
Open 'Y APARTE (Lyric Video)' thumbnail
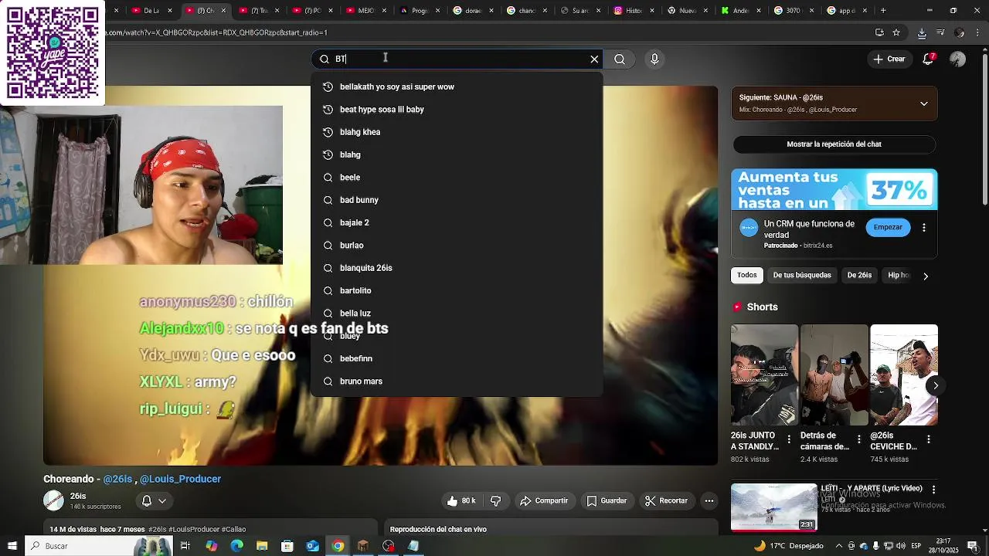click(773, 507)
